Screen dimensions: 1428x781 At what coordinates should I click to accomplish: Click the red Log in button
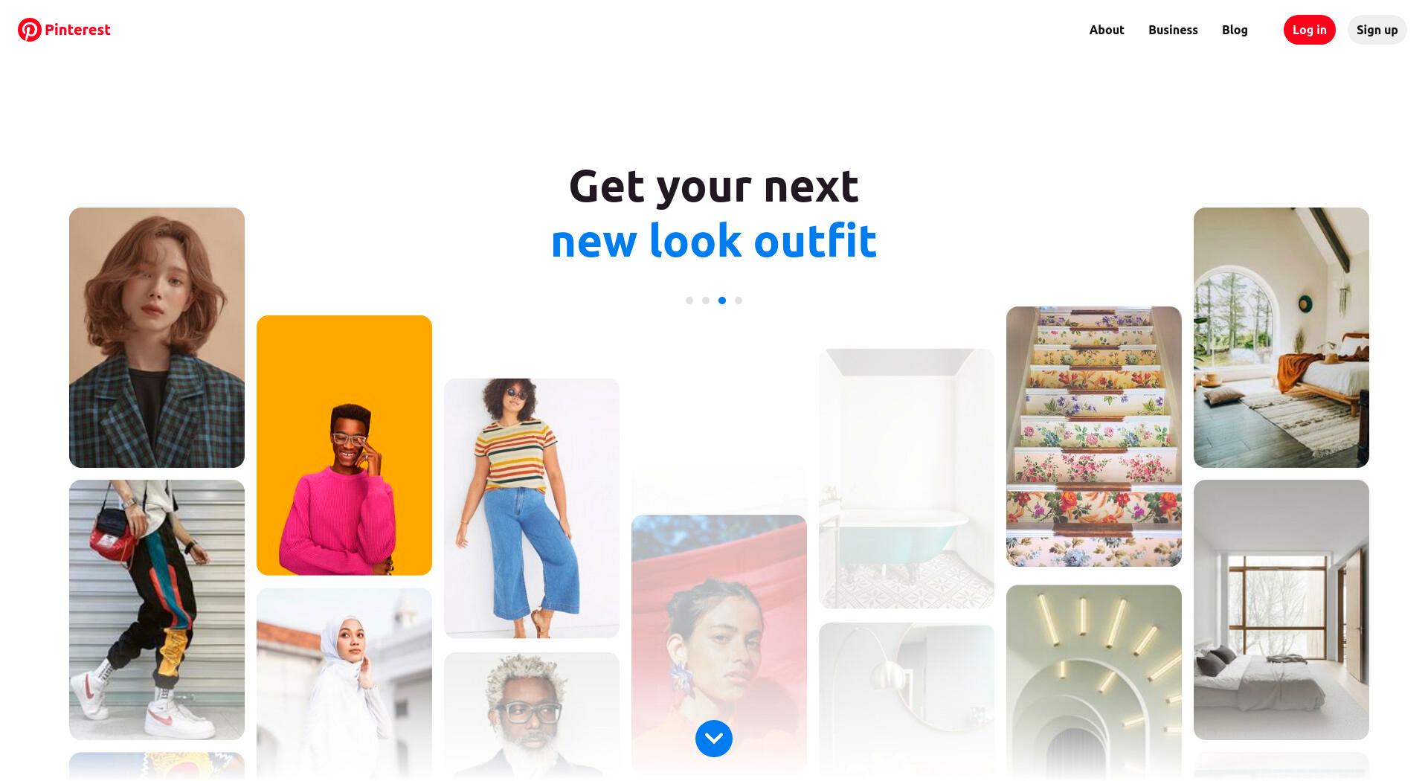1310,30
